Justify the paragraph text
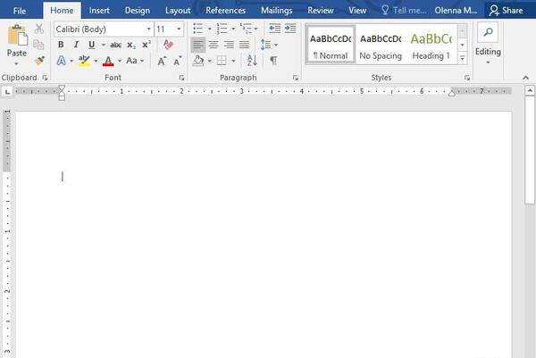 [244, 45]
